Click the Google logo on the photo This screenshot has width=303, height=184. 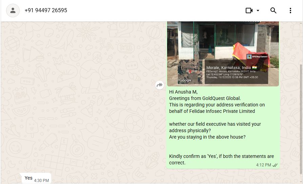(x=185, y=80)
